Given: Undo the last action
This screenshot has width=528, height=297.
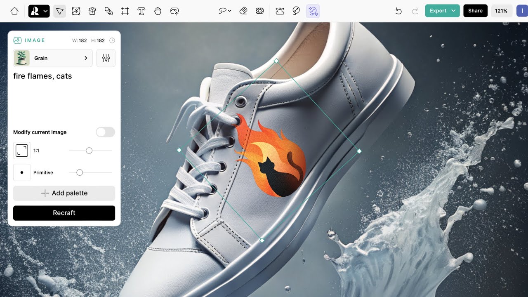Looking at the screenshot, I should [x=398, y=11].
